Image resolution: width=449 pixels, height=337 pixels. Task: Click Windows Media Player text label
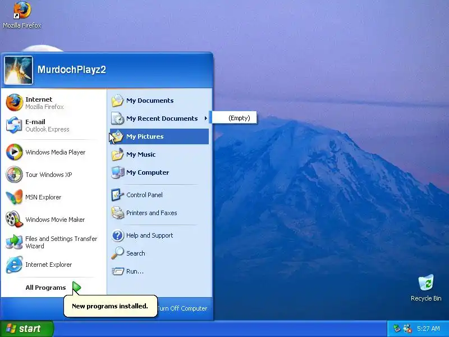point(55,152)
